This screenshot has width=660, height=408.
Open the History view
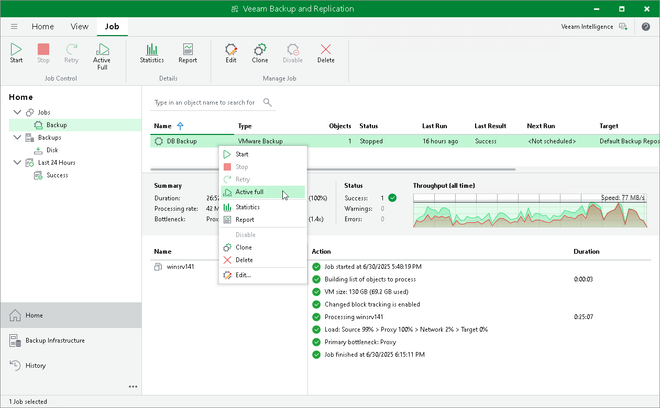[71, 366]
